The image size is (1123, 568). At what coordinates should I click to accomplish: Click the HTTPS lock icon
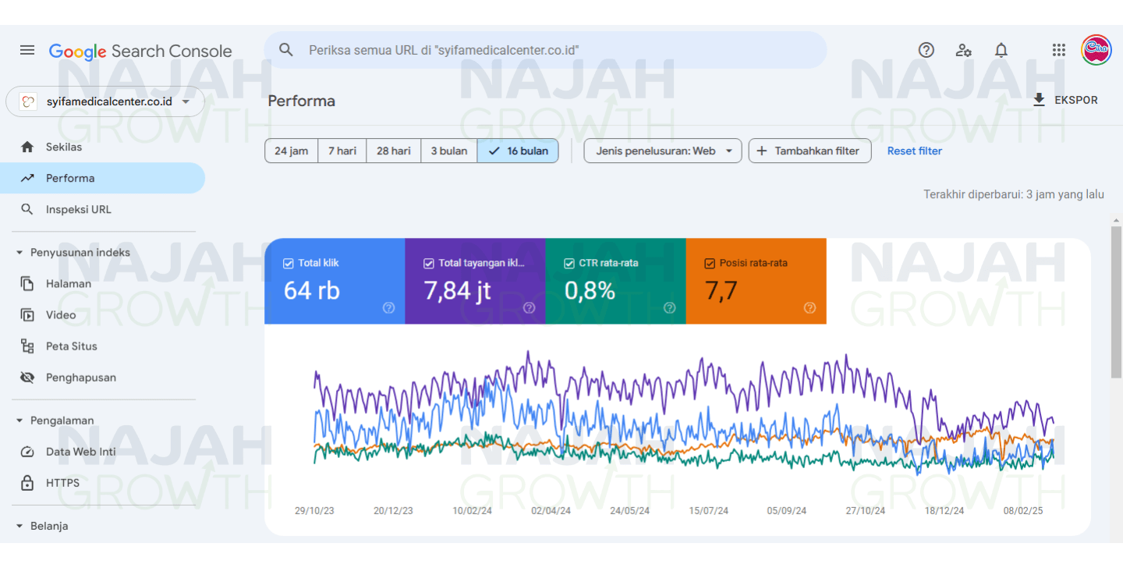click(27, 482)
